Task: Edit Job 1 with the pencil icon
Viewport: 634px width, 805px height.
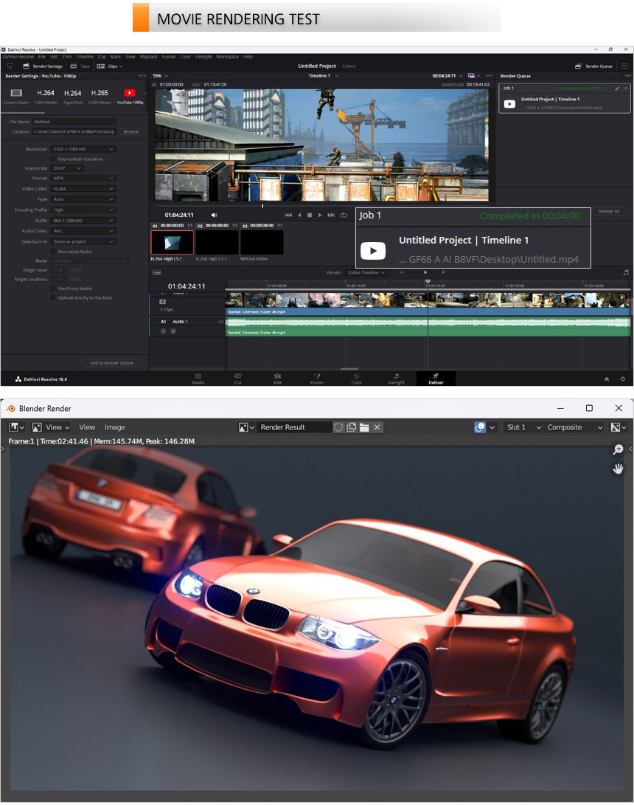Action: (x=617, y=89)
